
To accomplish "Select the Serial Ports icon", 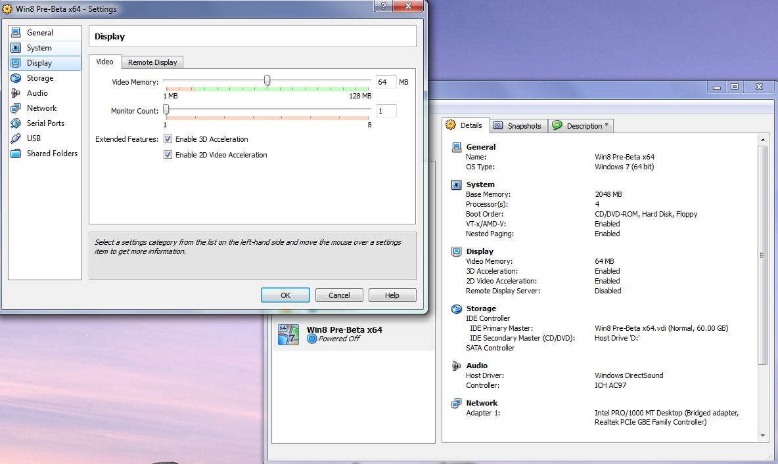I will point(16,123).
